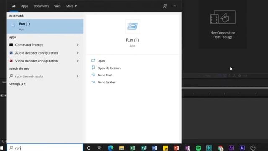
Task: Switch to the Documents search tab
Action: [x=41, y=6]
